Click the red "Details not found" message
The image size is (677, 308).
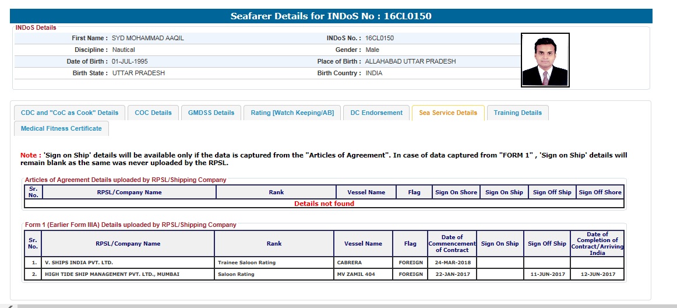coord(324,204)
